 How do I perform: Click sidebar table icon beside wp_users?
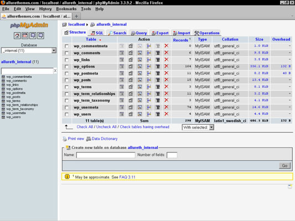[3, 117]
